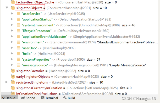This screenshot has width=160, height=103.
Task: Expand the "lifecycleProcessor" entry arrow
Action: [12, 30]
